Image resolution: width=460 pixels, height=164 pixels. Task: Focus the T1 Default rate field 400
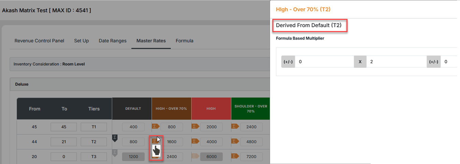click(x=134, y=127)
